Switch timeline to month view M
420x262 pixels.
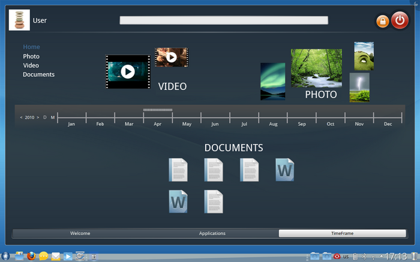tap(53, 118)
